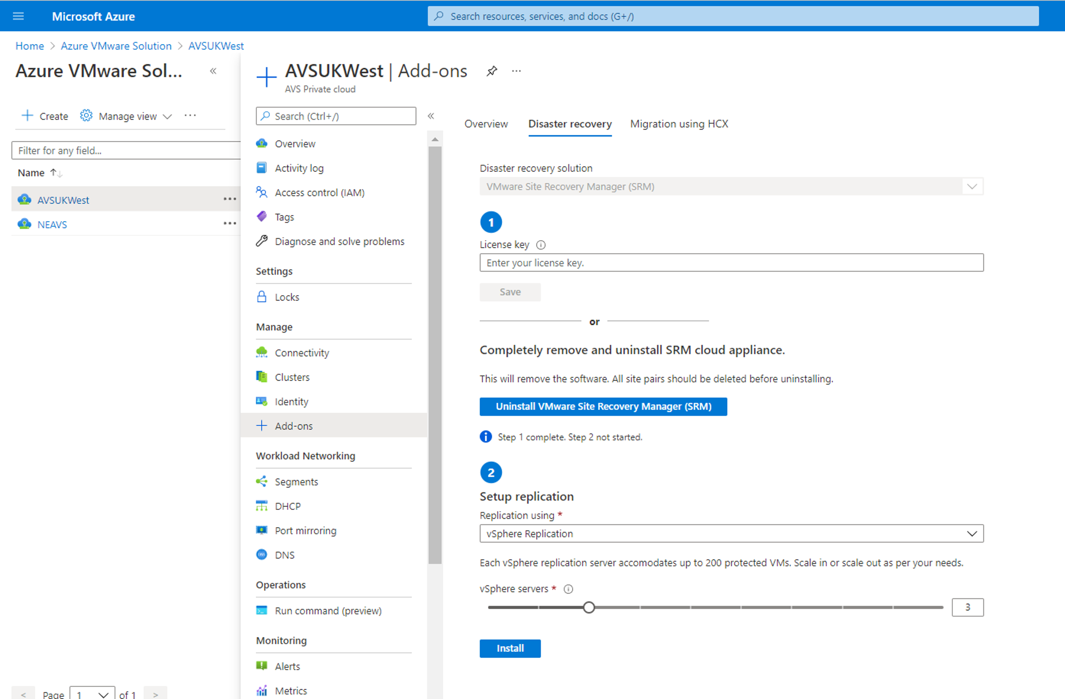Switch to the Migration using HCX tab
This screenshot has height=699, width=1065.
[x=679, y=124]
